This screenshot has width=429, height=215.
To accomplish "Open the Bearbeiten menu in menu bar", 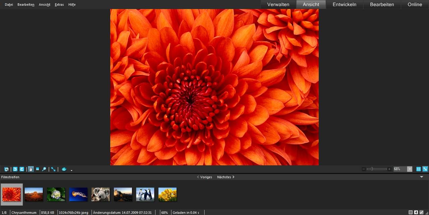I will (x=26, y=5).
